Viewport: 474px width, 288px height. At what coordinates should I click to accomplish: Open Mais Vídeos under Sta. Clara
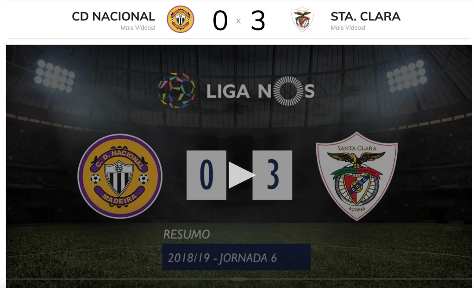[348, 27]
